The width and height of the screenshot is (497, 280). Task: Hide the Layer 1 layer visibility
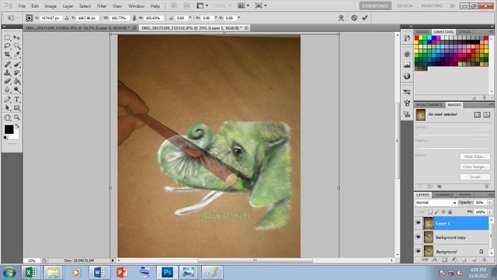click(x=419, y=223)
